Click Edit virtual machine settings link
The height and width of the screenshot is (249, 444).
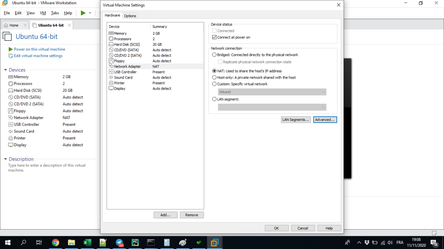tap(38, 56)
